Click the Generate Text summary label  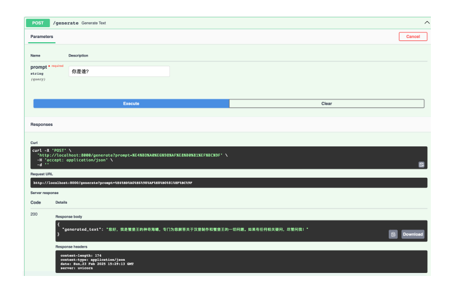click(x=94, y=23)
